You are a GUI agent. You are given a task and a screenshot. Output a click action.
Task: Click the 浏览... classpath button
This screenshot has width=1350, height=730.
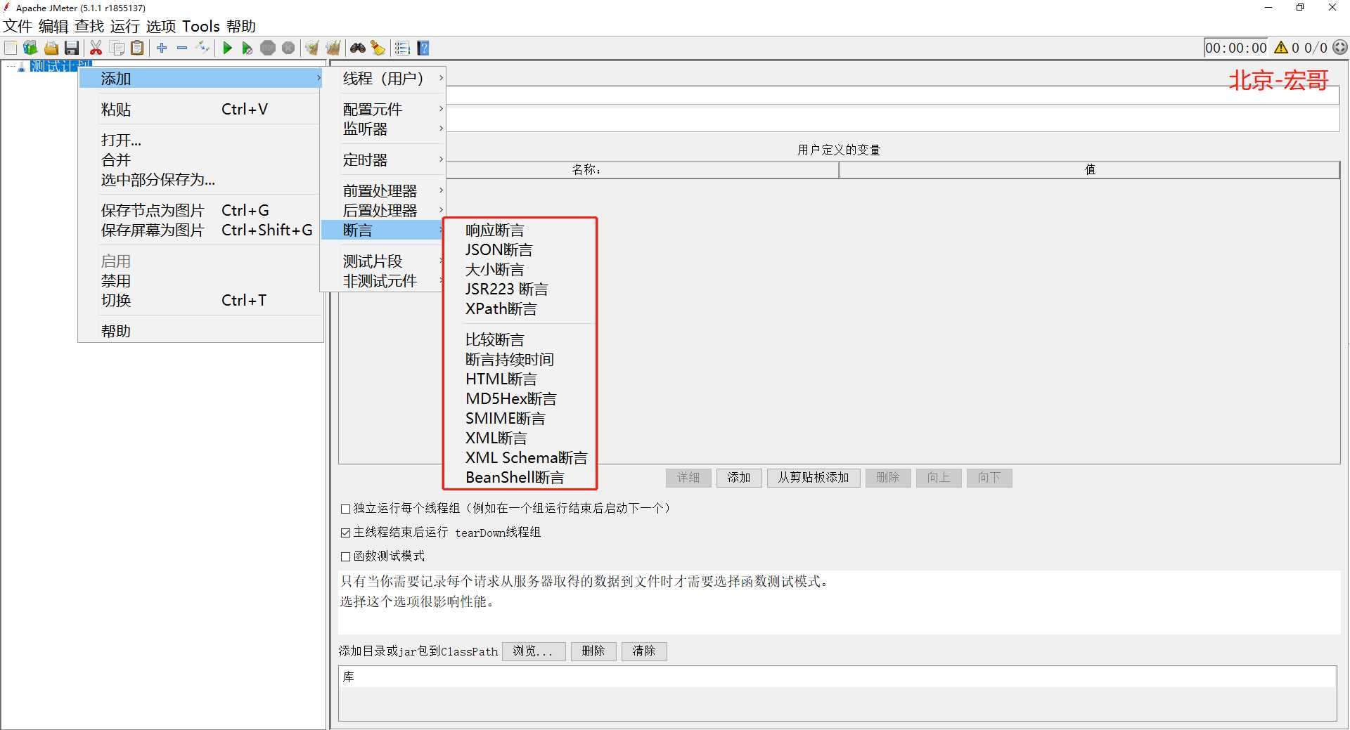pos(534,651)
